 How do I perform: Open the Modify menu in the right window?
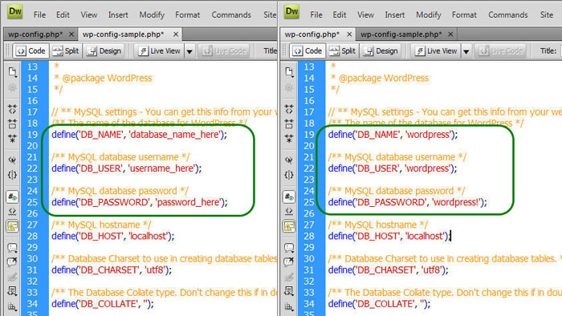pos(428,15)
